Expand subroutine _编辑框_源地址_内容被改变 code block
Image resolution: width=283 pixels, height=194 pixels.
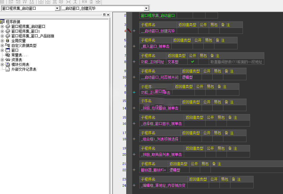pyautogui.click(x=134, y=185)
